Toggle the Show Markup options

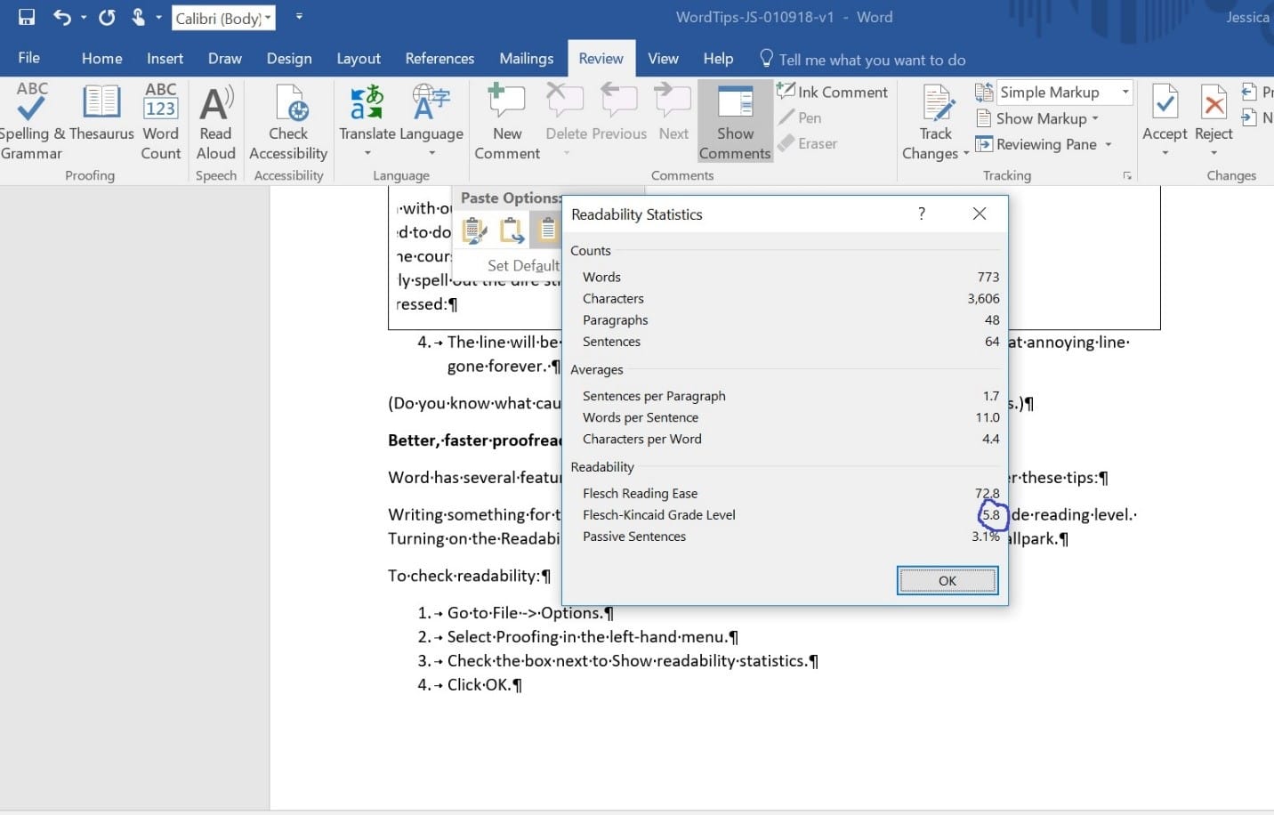click(1037, 117)
